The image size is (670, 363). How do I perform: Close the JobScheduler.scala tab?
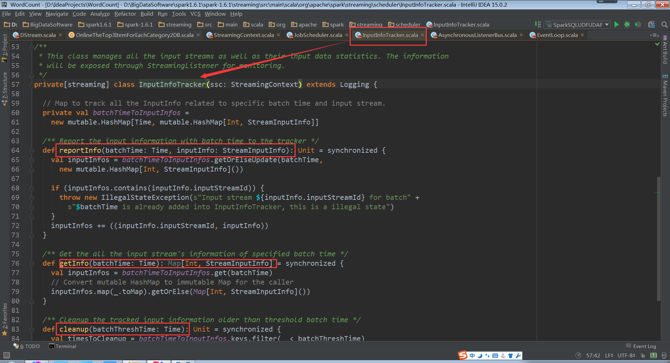347,35
